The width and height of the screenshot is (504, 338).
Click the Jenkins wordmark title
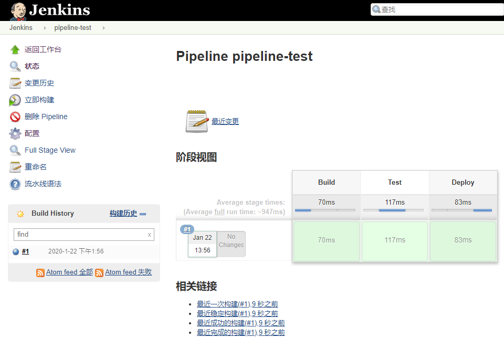[x=60, y=10]
